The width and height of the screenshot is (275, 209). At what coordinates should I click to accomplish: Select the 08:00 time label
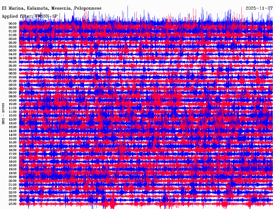tap(13, 85)
